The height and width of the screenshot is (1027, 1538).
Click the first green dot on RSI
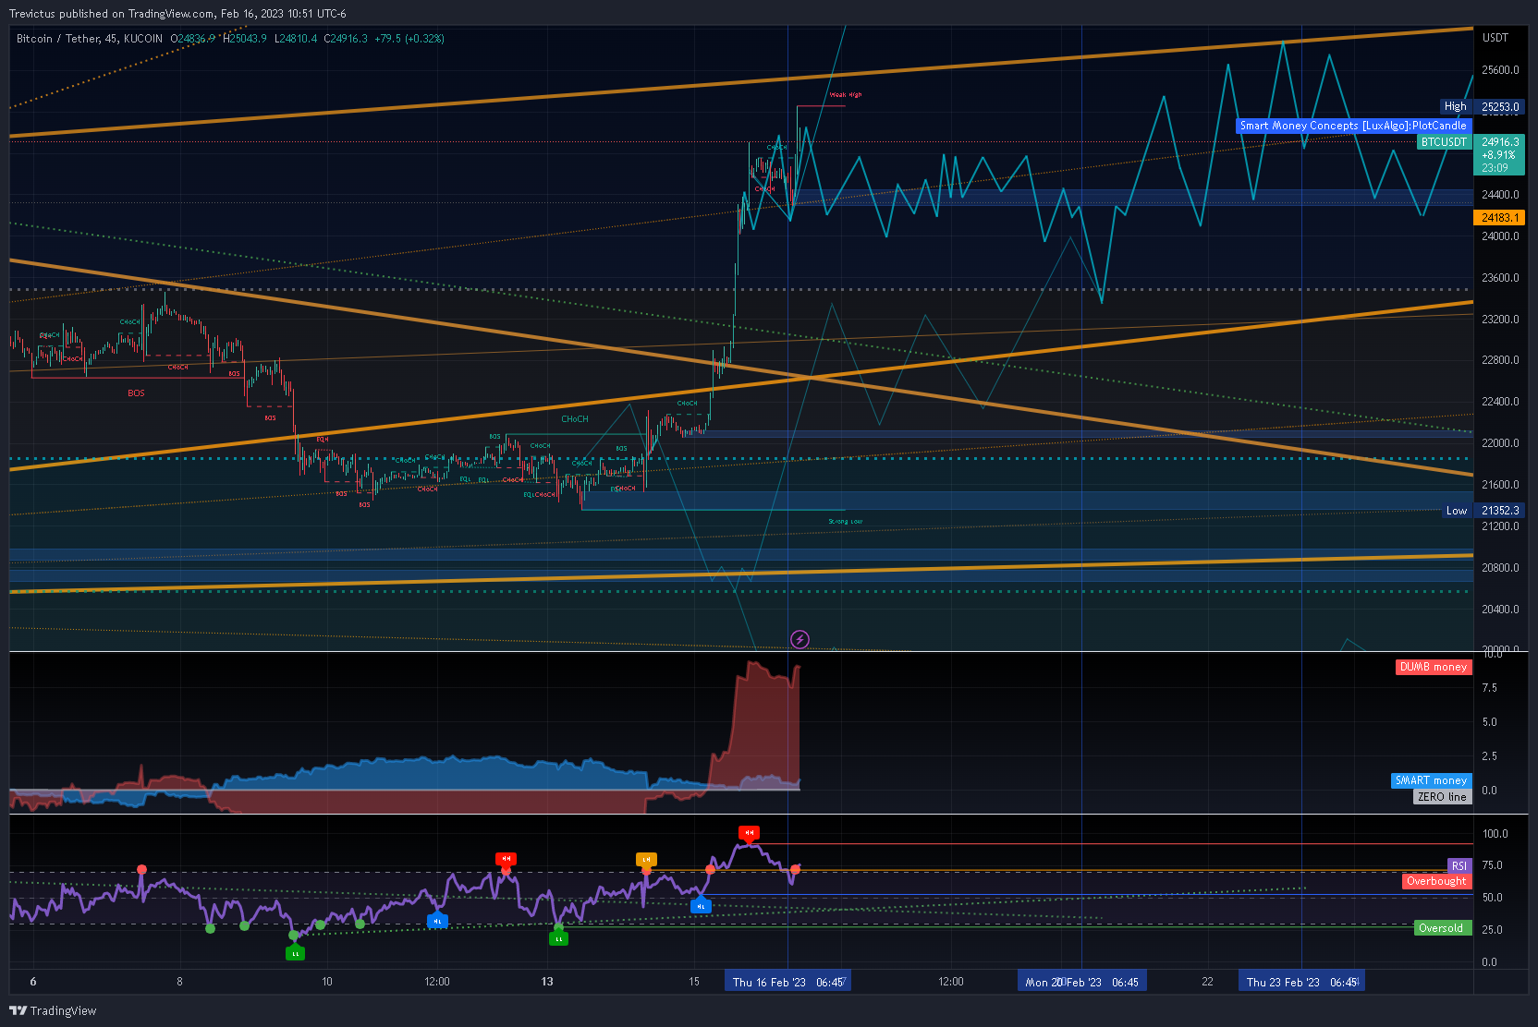(x=210, y=928)
